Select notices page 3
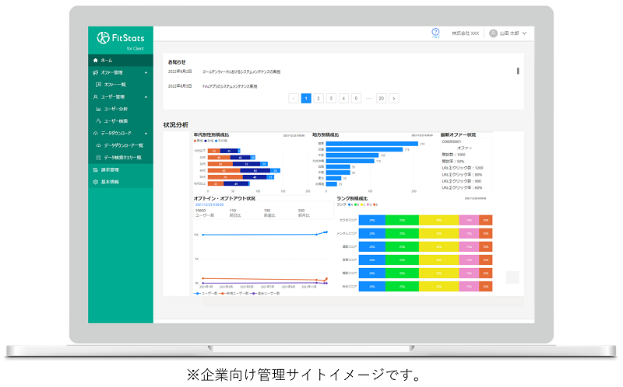 (331, 99)
